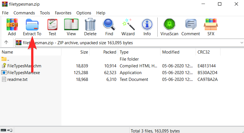
Task: Show archive Info
Action: (x=147, y=25)
